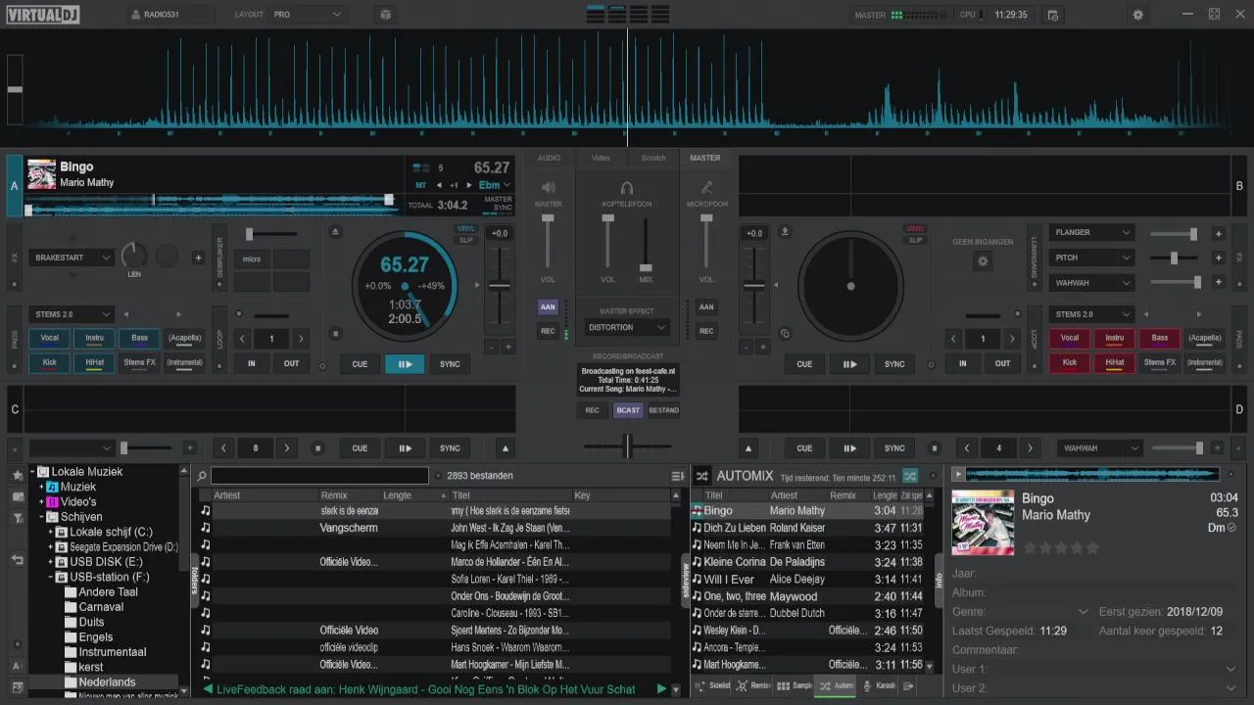Click the layout box icon in the top bar
Viewport: 1254px width, 705px height.
coord(385,15)
